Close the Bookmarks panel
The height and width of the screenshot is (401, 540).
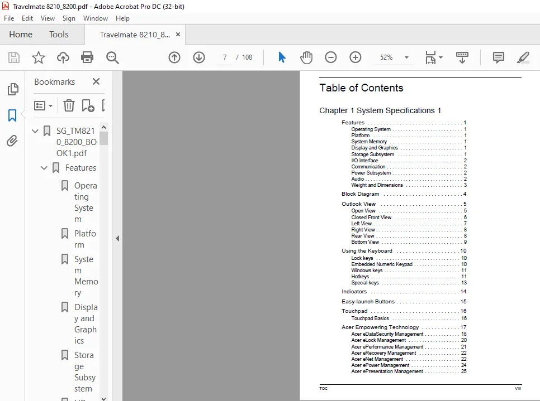tap(96, 81)
